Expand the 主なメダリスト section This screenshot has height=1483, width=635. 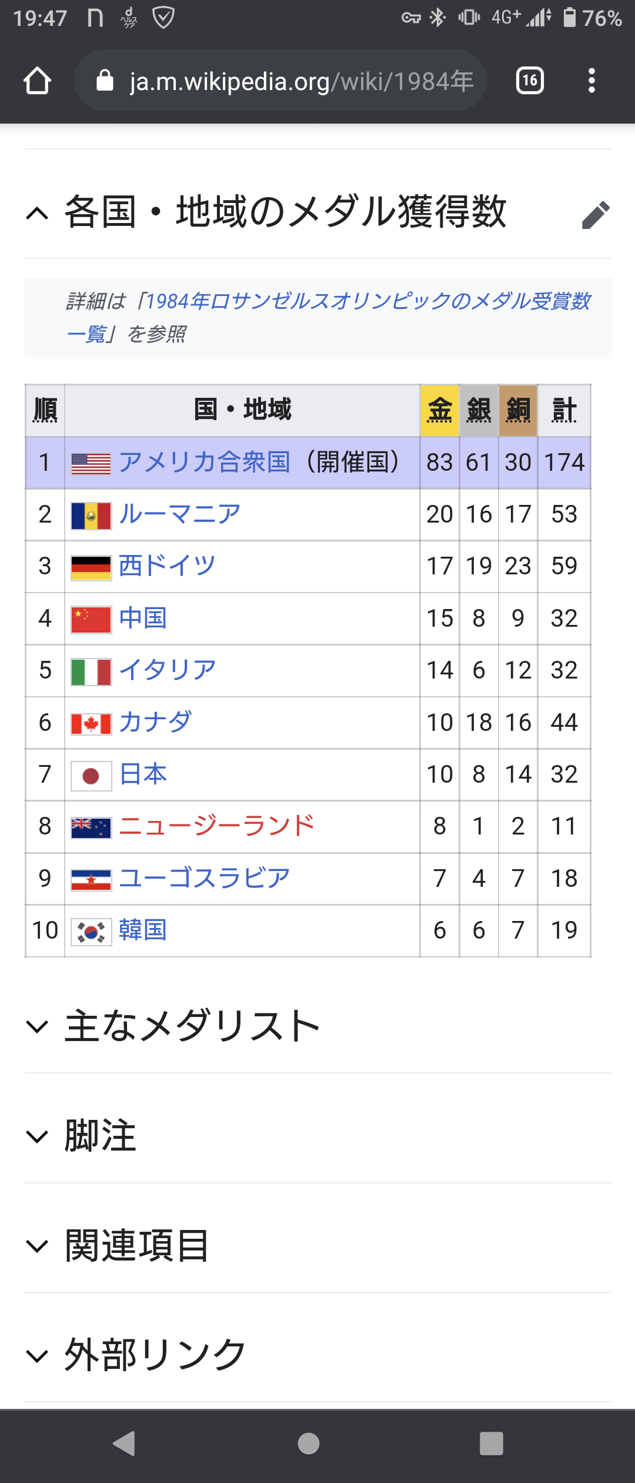pos(38,1026)
